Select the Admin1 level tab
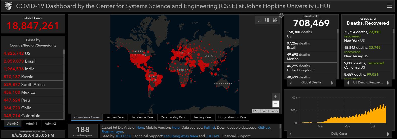 (x=32, y=124)
